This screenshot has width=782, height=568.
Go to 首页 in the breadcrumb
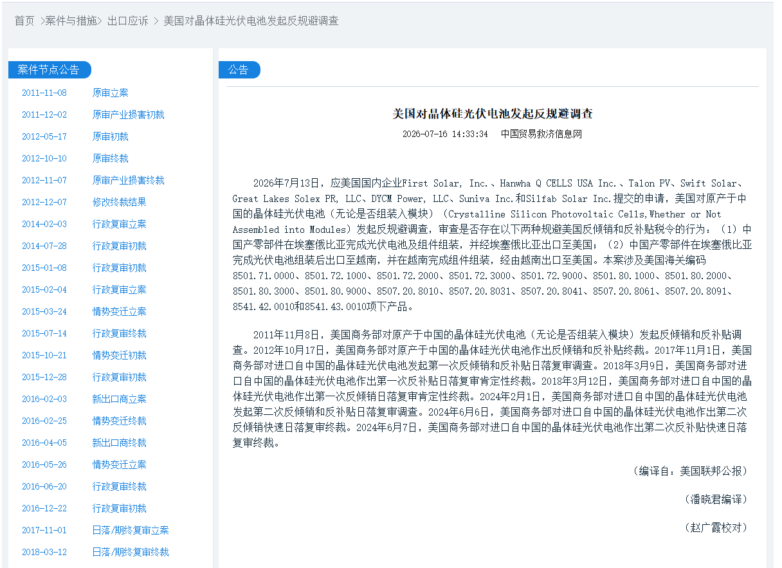(24, 21)
